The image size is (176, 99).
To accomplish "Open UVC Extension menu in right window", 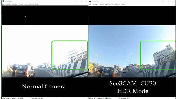I will (x=116, y=5).
